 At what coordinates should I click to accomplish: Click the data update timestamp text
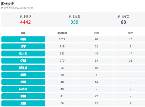point(17,8)
